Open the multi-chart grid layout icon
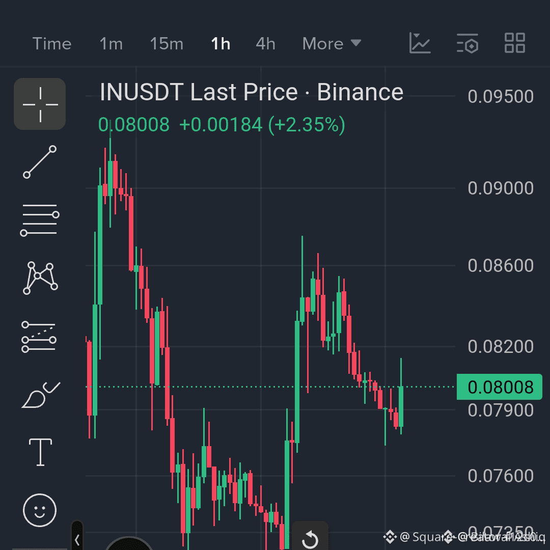 coord(514,43)
